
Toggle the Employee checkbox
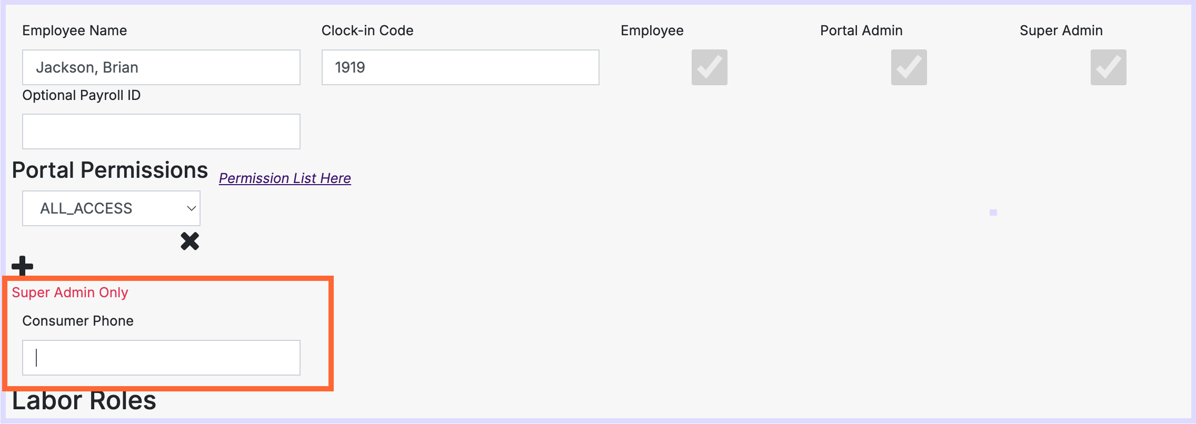click(x=709, y=67)
